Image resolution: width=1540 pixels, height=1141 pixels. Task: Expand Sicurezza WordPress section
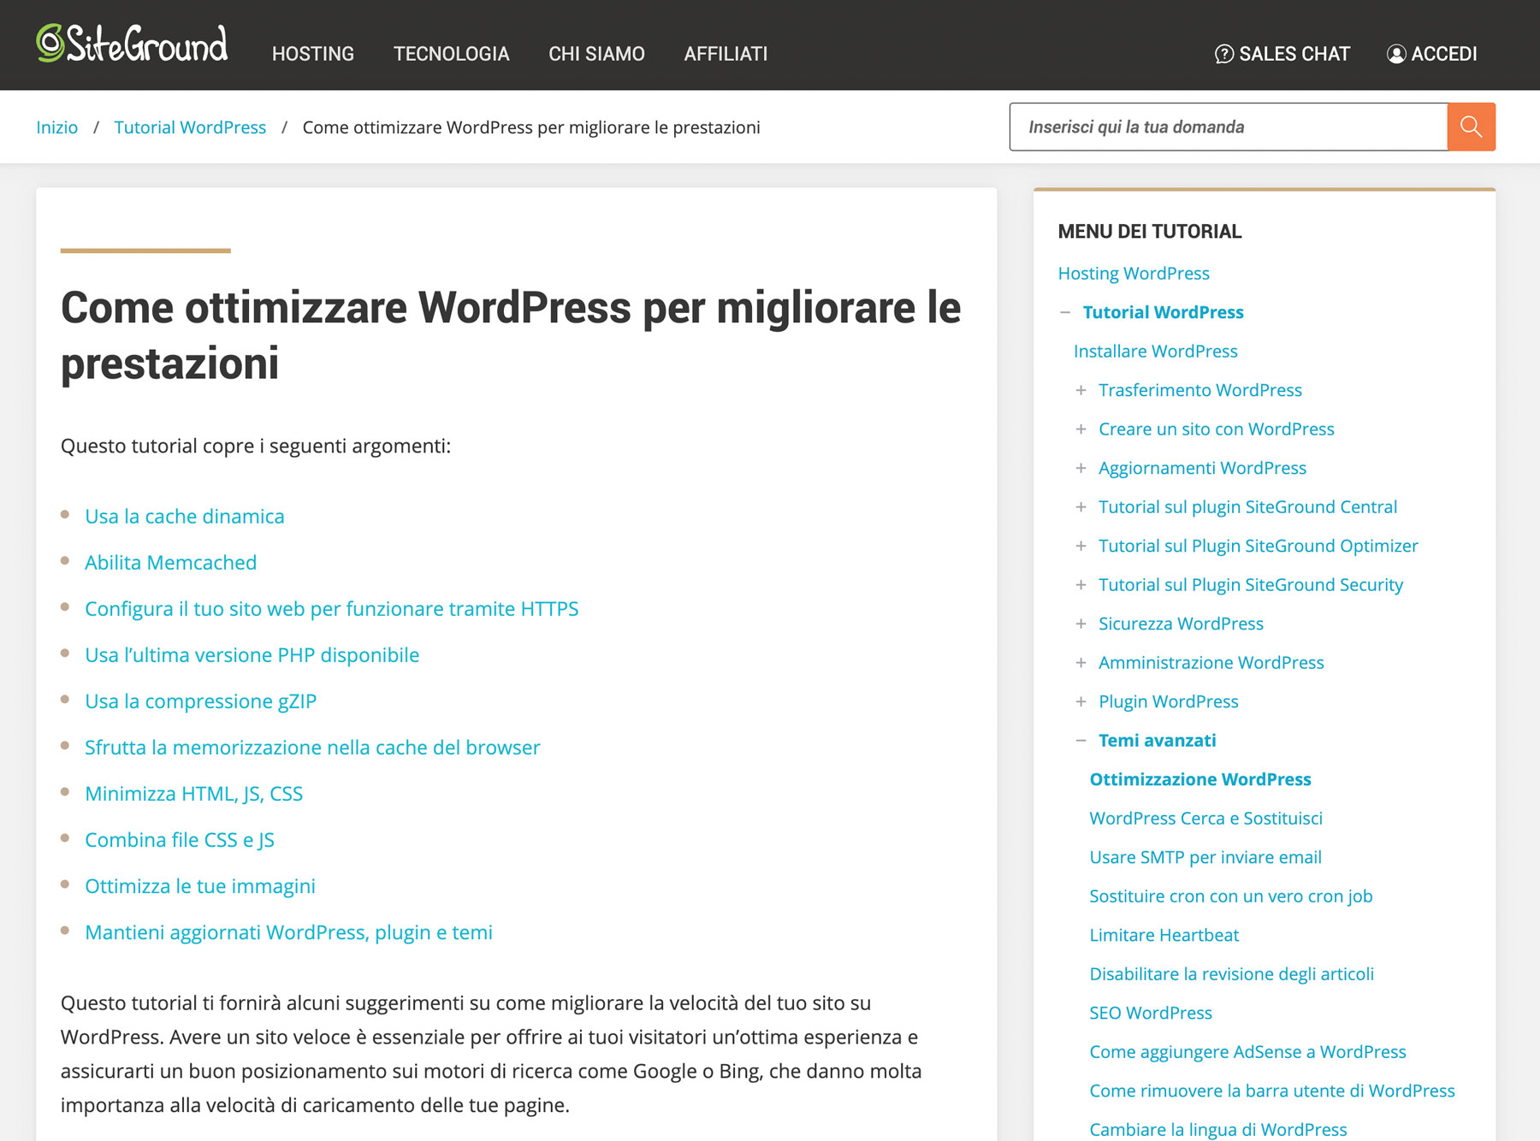pyautogui.click(x=1081, y=624)
